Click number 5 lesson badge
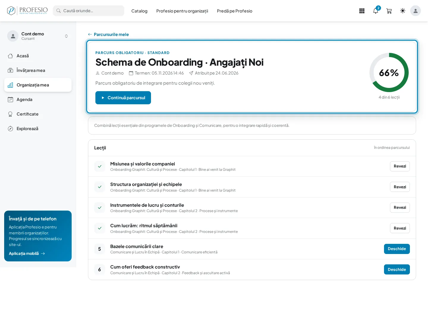 tap(100, 249)
